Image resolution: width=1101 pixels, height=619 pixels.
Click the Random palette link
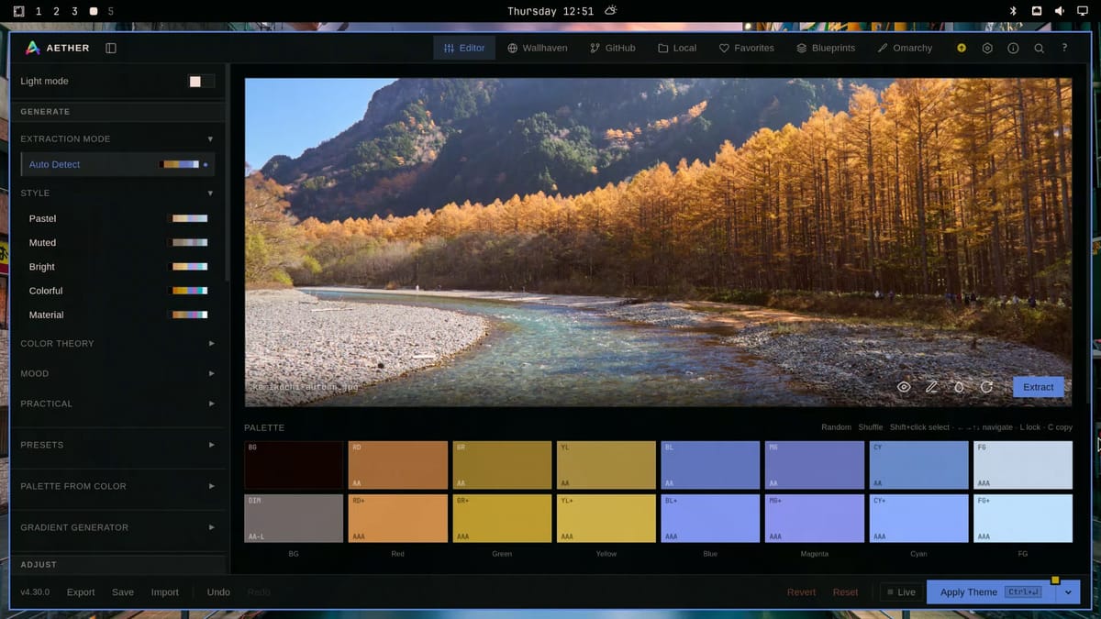pyautogui.click(x=836, y=427)
